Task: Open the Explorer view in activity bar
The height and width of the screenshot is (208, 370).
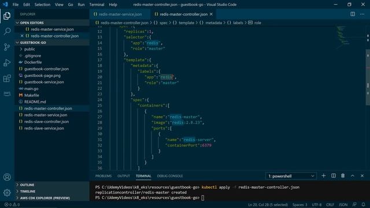Action: point(7,16)
